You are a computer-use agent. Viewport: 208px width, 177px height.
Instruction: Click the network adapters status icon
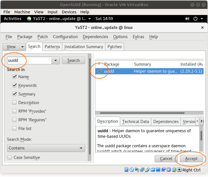click(142, 170)
